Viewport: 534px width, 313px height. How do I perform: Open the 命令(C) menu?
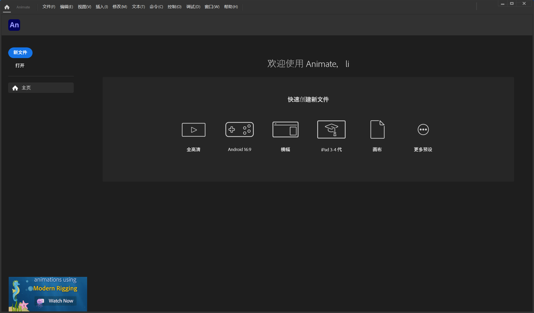(156, 7)
